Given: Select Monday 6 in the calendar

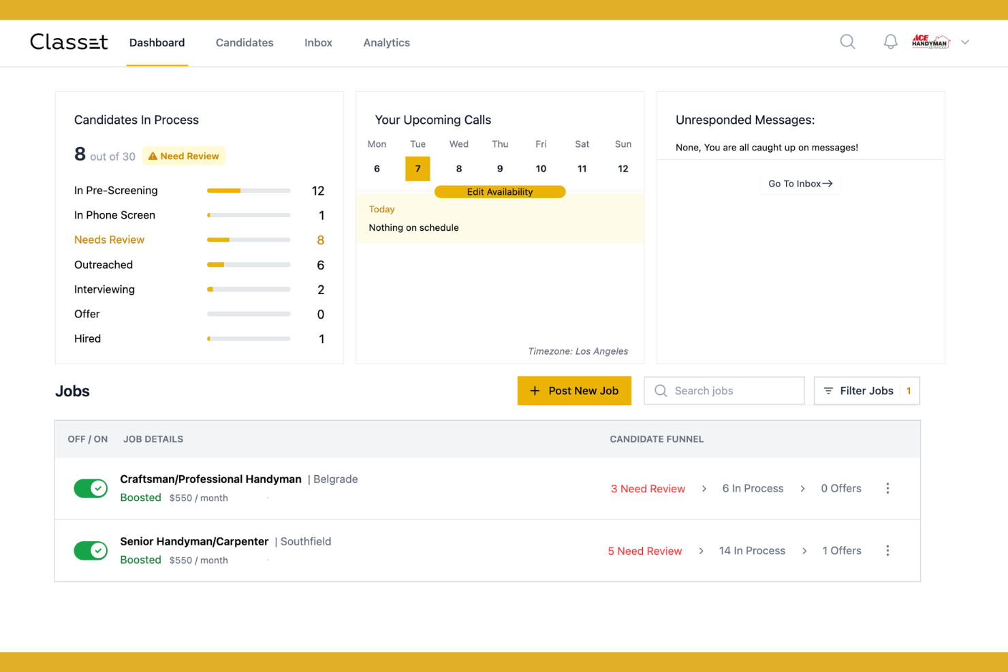Looking at the screenshot, I should point(377,169).
